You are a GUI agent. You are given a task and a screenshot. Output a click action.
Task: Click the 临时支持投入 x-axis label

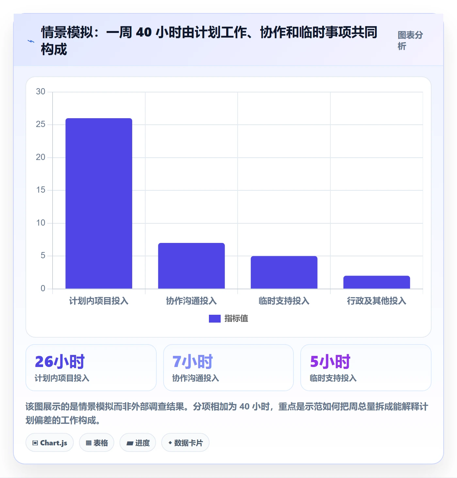click(x=284, y=301)
